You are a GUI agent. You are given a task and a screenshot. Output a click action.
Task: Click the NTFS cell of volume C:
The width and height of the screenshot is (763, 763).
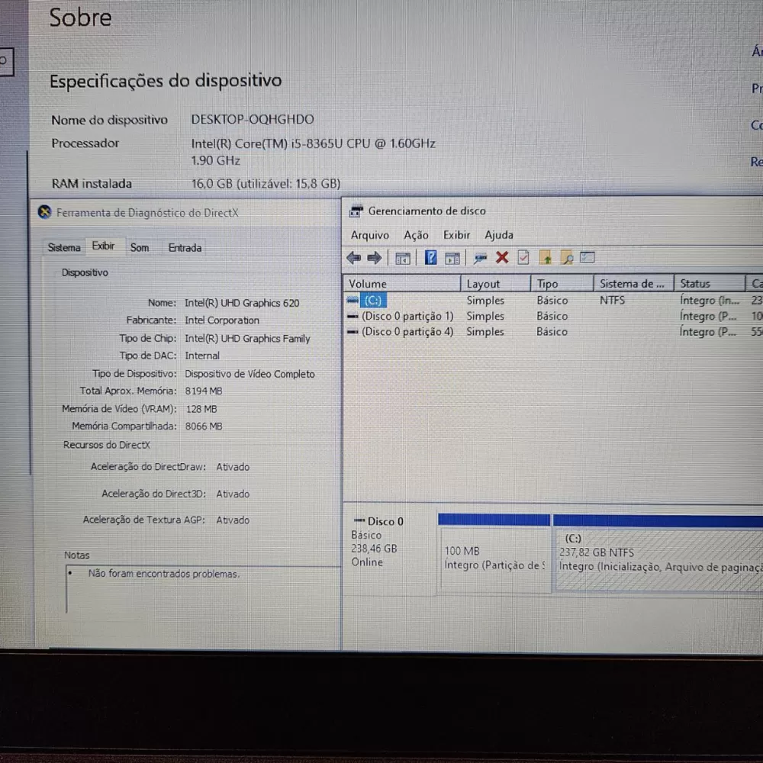click(612, 300)
